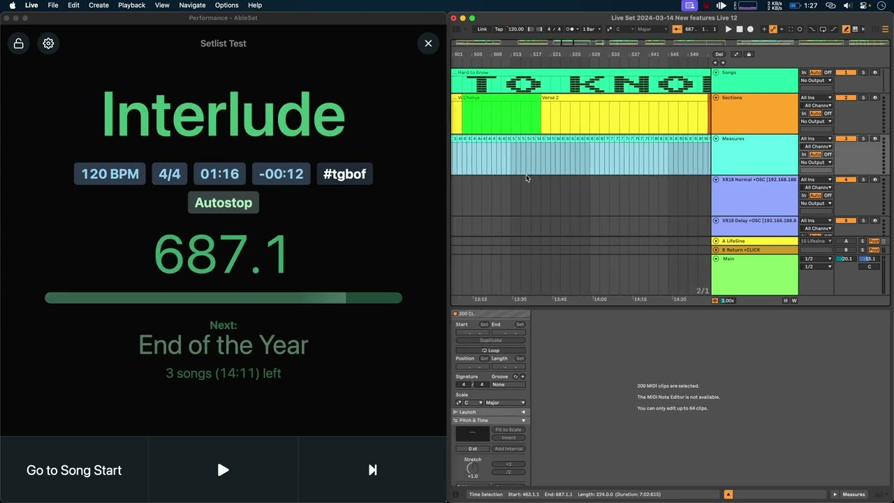Skip to next song in AbleSet
894x503 pixels.
(x=372, y=470)
